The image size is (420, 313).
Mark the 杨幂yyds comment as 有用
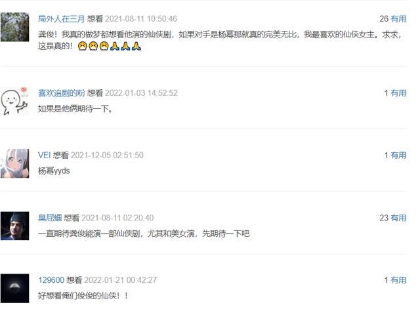[398, 155]
